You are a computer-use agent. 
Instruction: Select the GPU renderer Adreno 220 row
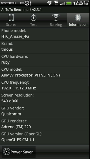coord(45,124)
